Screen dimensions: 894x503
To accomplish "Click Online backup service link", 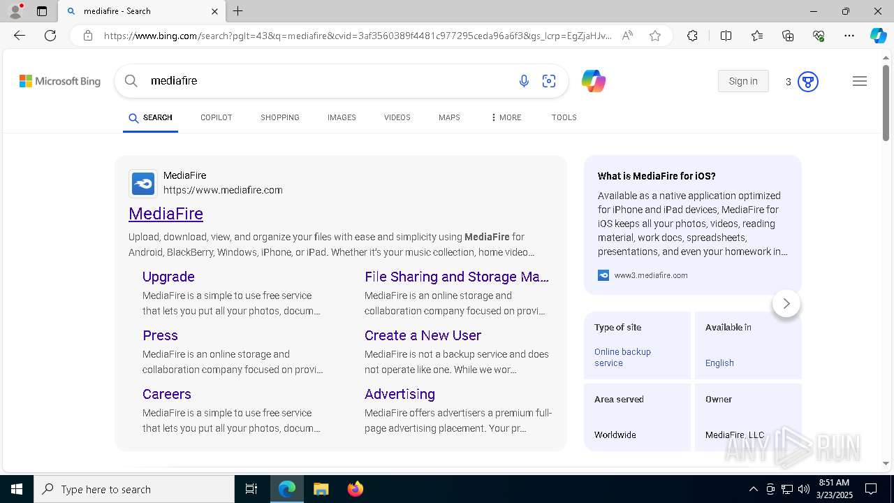I will (x=622, y=357).
